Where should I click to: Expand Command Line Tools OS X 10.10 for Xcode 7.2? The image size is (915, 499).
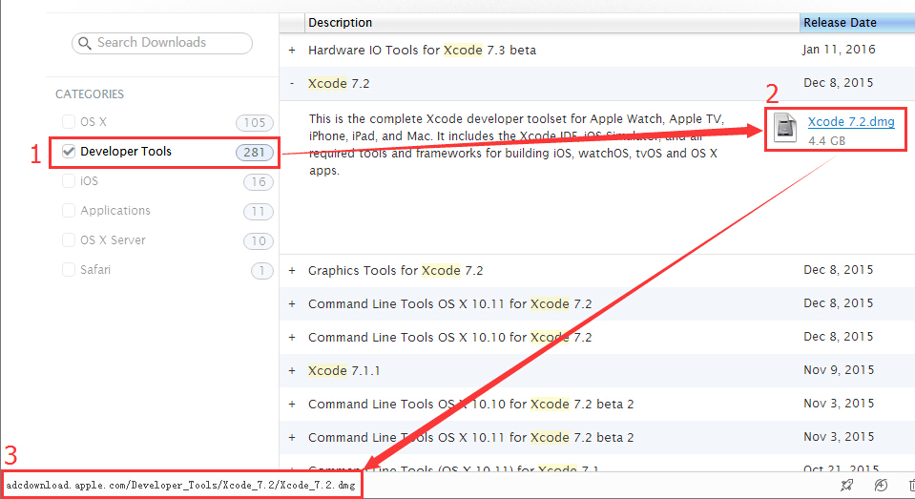pos(292,338)
